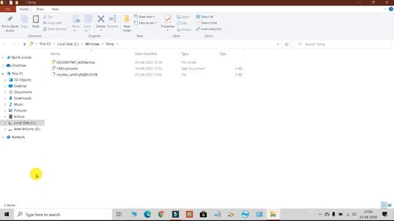Switch to large icons view layout
This screenshot has height=221, width=394.
point(390,205)
